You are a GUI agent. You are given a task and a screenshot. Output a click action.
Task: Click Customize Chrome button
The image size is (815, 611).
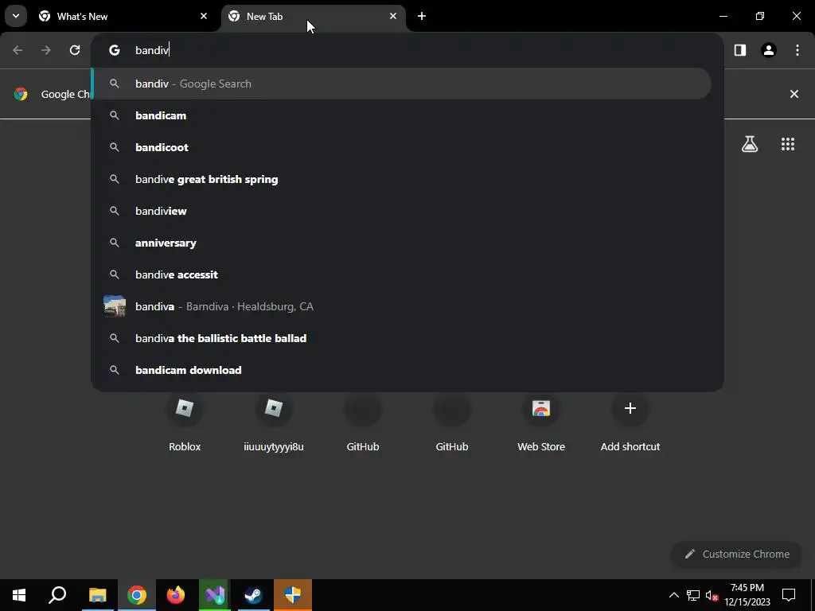[736, 554]
